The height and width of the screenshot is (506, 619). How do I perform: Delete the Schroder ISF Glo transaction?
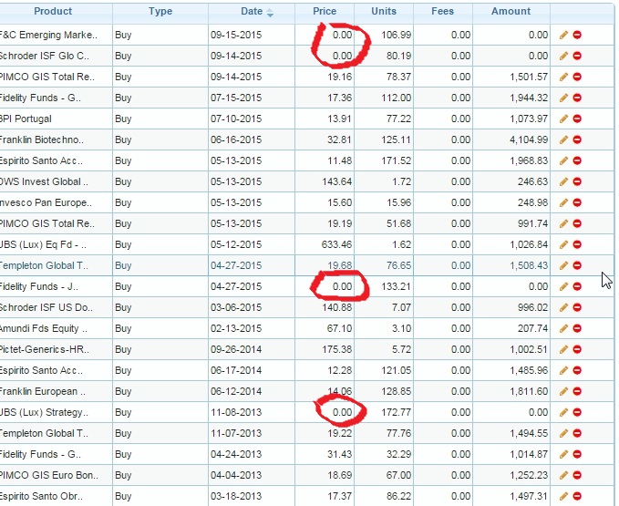point(578,56)
